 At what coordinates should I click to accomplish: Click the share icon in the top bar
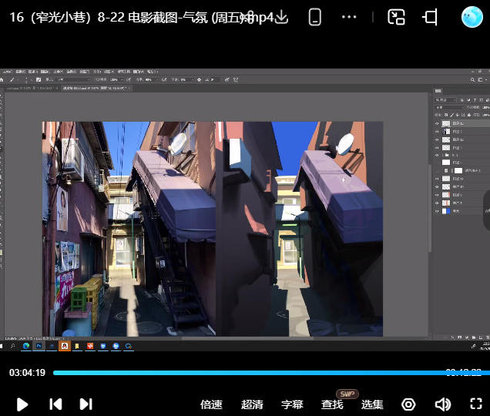[249, 17]
